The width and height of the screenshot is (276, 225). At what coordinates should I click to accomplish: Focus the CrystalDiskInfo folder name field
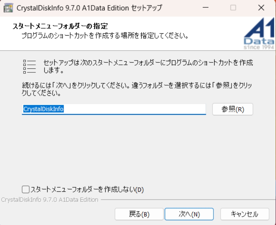pos(114,109)
